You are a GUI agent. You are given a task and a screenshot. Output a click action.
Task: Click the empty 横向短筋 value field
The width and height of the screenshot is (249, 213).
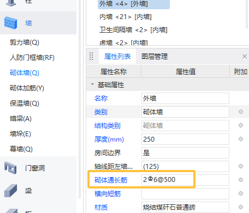point(185,193)
